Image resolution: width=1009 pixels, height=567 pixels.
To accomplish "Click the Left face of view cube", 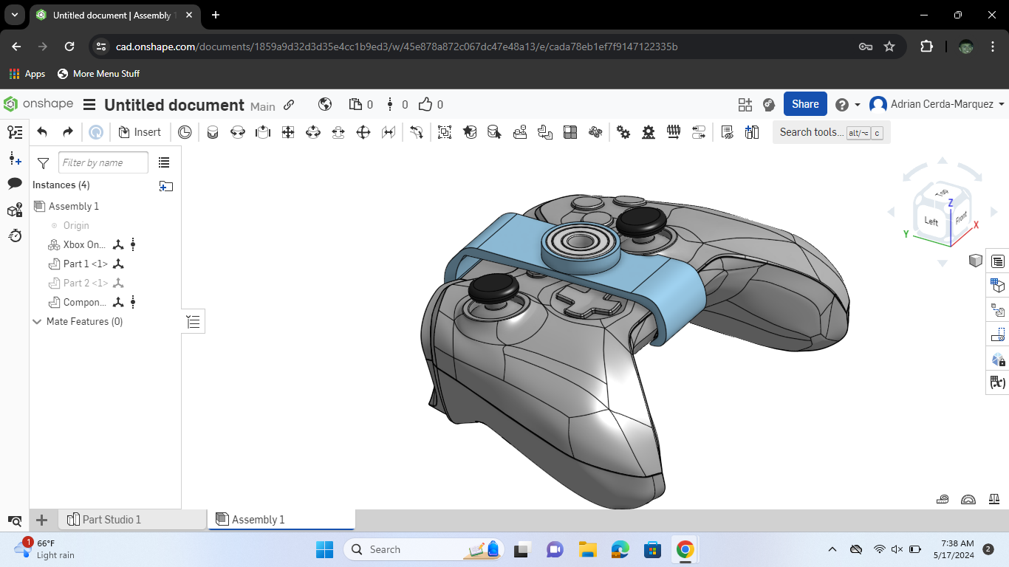I will tap(931, 221).
